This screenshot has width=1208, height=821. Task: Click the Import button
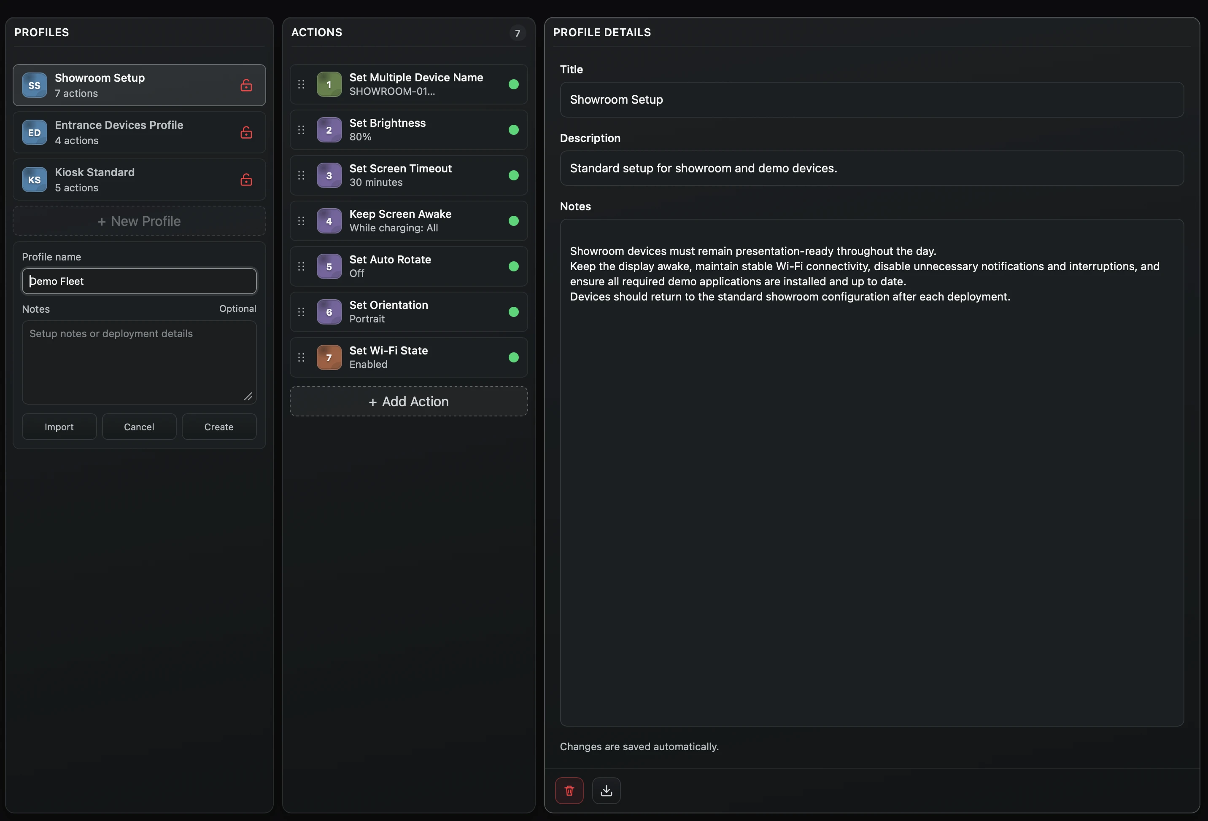pyautogui.click(x=59, y=427)
